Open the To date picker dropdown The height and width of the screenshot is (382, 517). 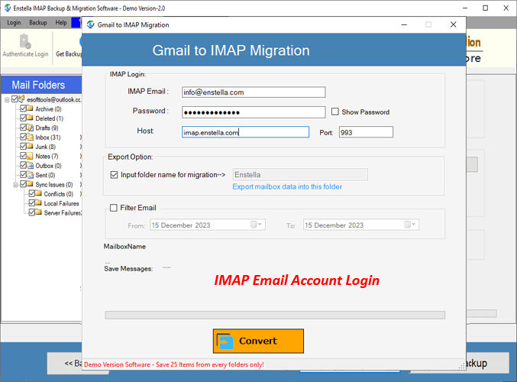pos(411,225)
